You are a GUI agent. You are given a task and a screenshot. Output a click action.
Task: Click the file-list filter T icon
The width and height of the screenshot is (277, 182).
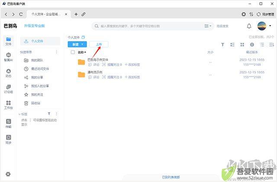click(222, 45)
